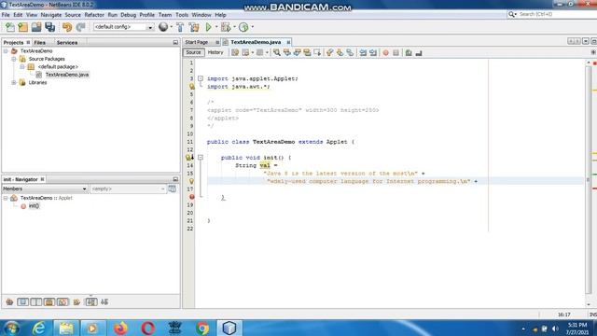
Task: Click the Find Selection magnifier icon in editor toolbar
Action: click(x=277, y=53)
